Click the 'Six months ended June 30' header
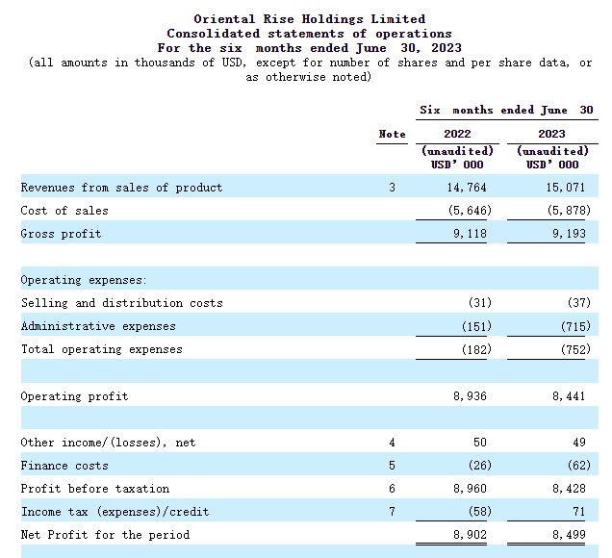 pyautogui.click(x=506, y=110)
